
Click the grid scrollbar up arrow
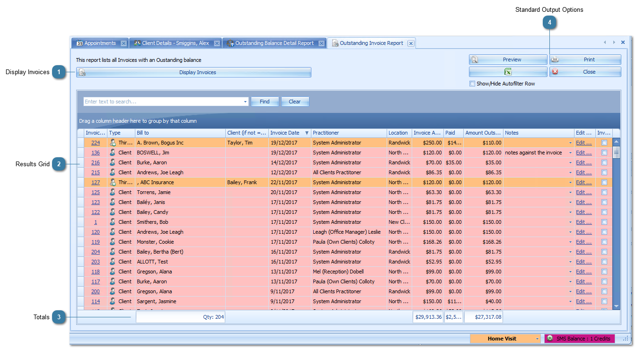point(617,141)
